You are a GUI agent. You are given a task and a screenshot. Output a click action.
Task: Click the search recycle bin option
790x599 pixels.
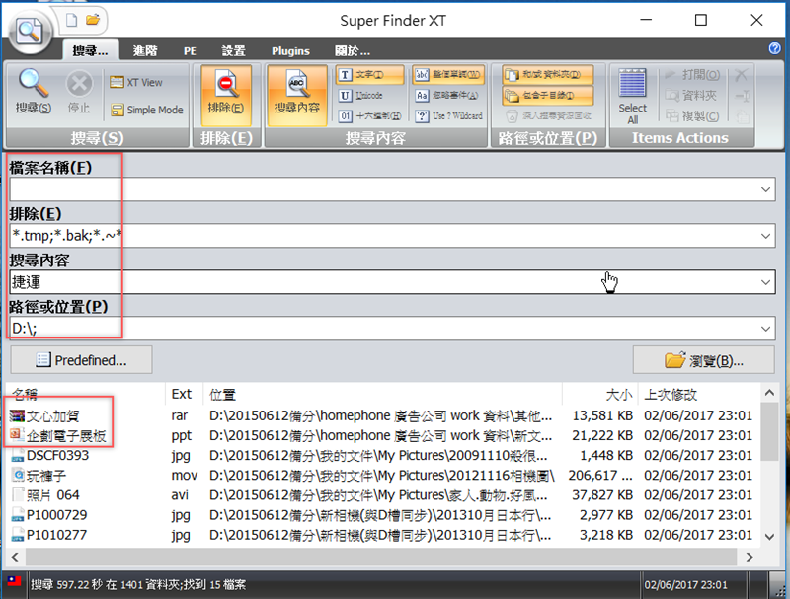click(549, 116)
